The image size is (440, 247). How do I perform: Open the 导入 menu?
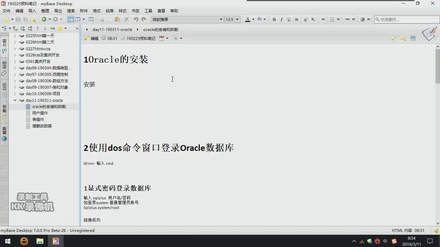32,11
